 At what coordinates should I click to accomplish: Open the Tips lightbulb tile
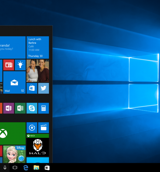20,65
